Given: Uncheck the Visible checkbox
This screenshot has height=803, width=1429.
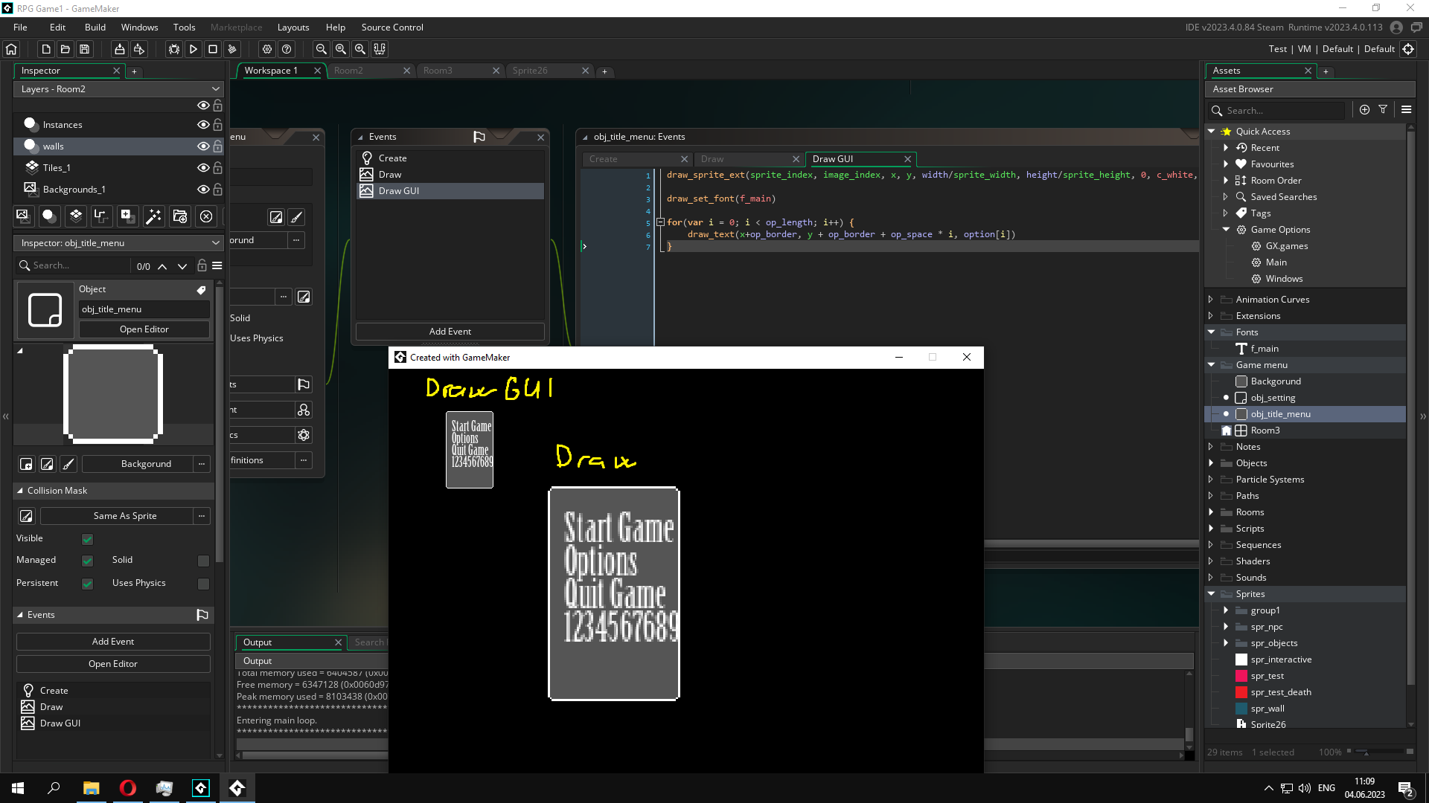Looking at the screenshot, I should point(87,539).
